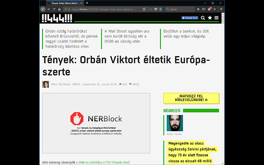The height and width of the screenshot is (165, 264).
Task: Open the 2018-as nívódíjra green link
Action: click(x=103, y=163)
